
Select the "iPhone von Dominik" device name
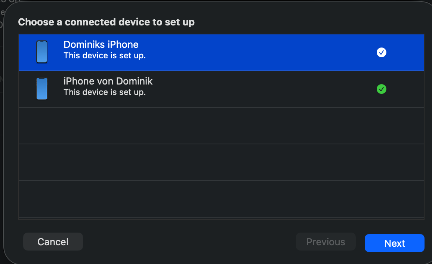(x=108, y=81)
